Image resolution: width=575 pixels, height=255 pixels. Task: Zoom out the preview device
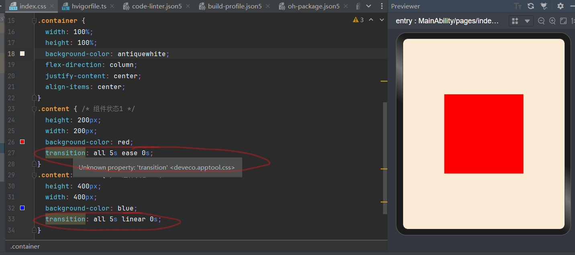coord(541,21)
